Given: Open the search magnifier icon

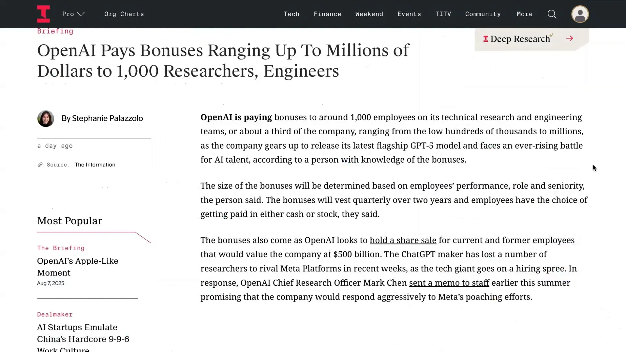Looking at the screenshot, I should (x=552, y=14).
